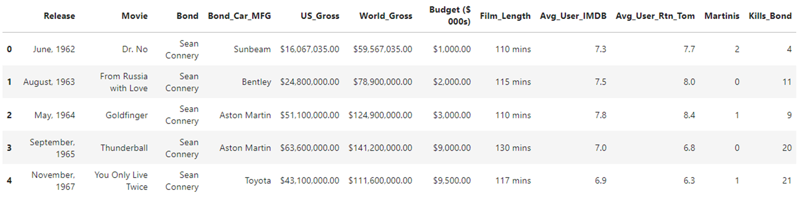
Task: Select the $141,200,000.00 World_Gross cell
Action: point(380,148)
